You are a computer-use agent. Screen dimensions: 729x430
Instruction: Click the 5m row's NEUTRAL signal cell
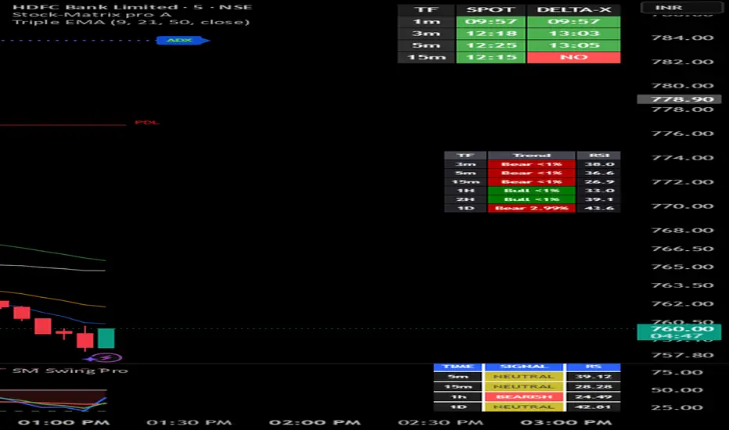pyautogui.click(x=524, y=377)
